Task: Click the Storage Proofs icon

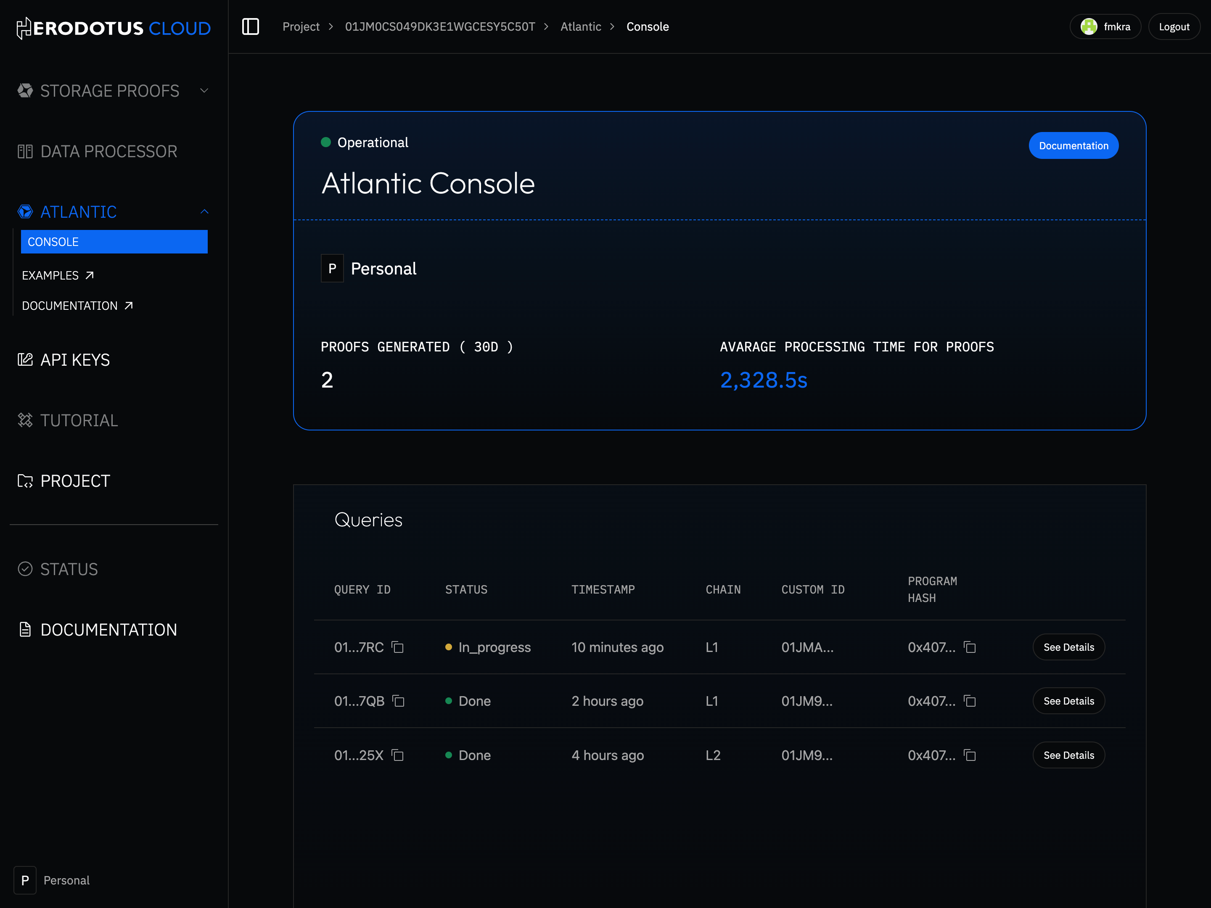Action: (25, 90)
